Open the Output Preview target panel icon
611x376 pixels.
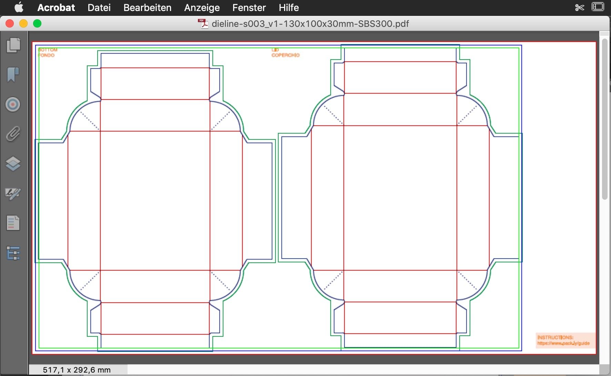[13, 104]
